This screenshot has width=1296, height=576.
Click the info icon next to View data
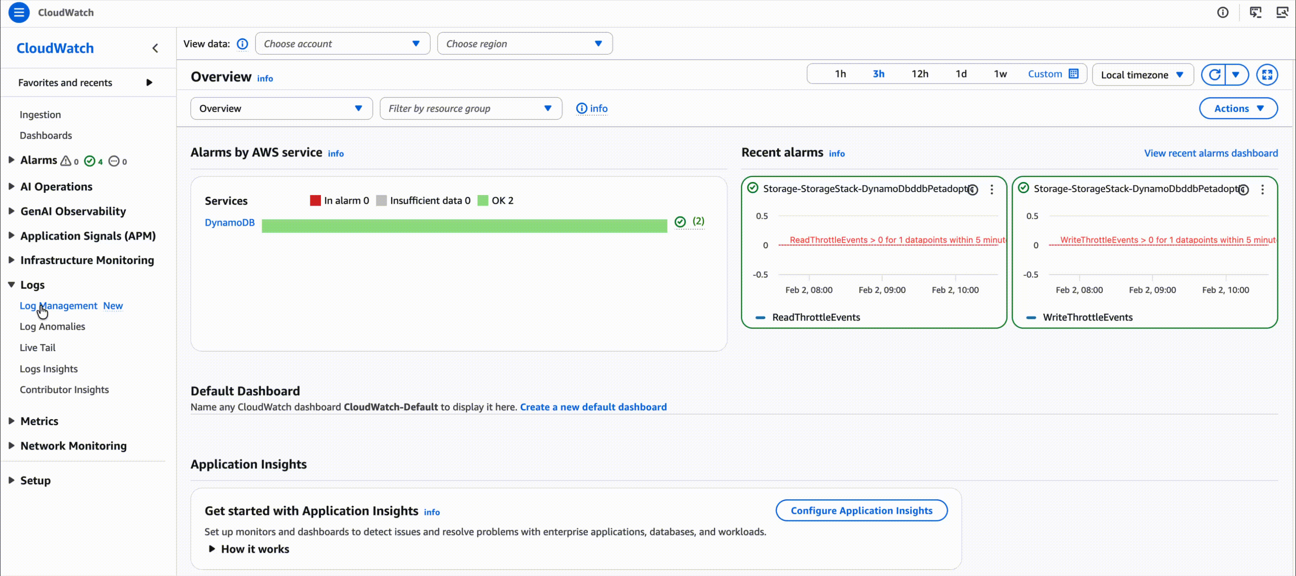point(242,44)
